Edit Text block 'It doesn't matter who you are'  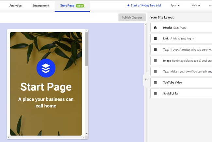tap(181, 50)
